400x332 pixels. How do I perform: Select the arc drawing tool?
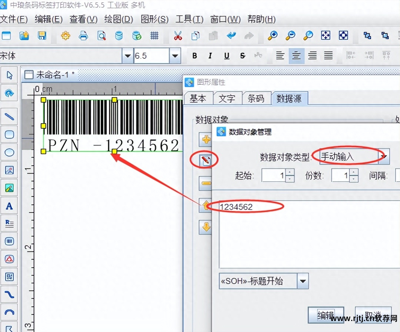[x=9, y=312]
